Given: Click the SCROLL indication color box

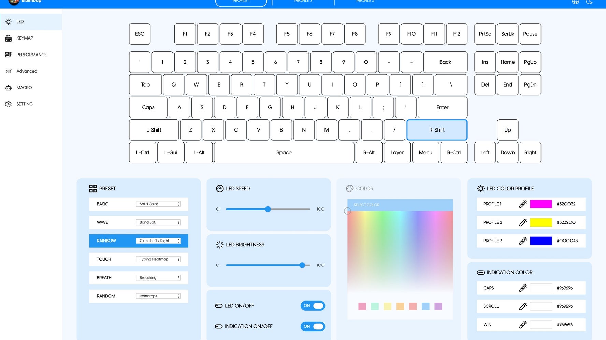Looking at the screenshot, I should (541, 306).
